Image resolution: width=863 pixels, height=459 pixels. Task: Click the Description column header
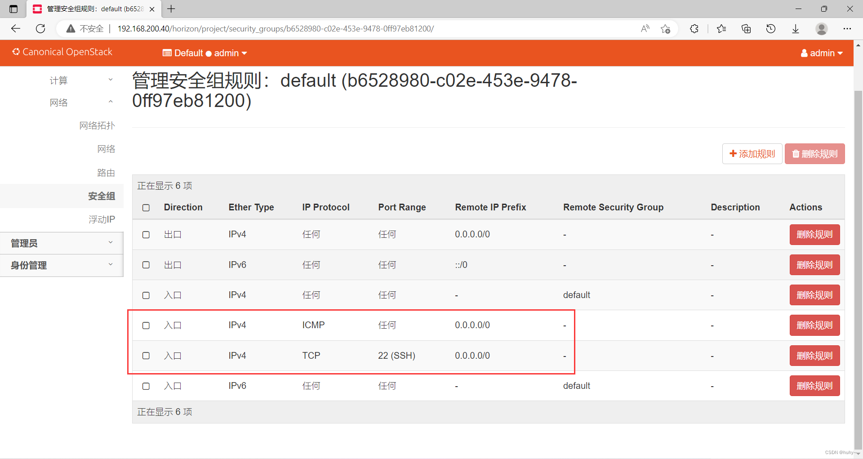click(735, 207)
